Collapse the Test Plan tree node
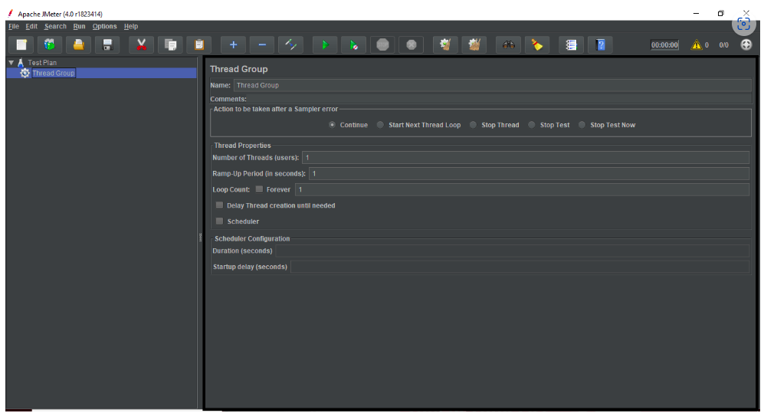The width and height of the screenshot is (764, 413). (x=11, y=63)
